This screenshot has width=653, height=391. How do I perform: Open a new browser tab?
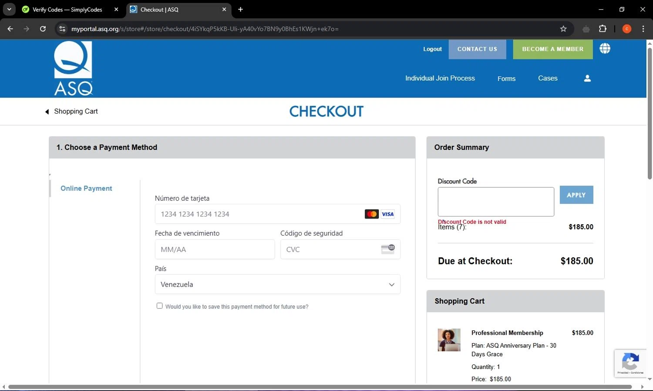pos(240,9)
